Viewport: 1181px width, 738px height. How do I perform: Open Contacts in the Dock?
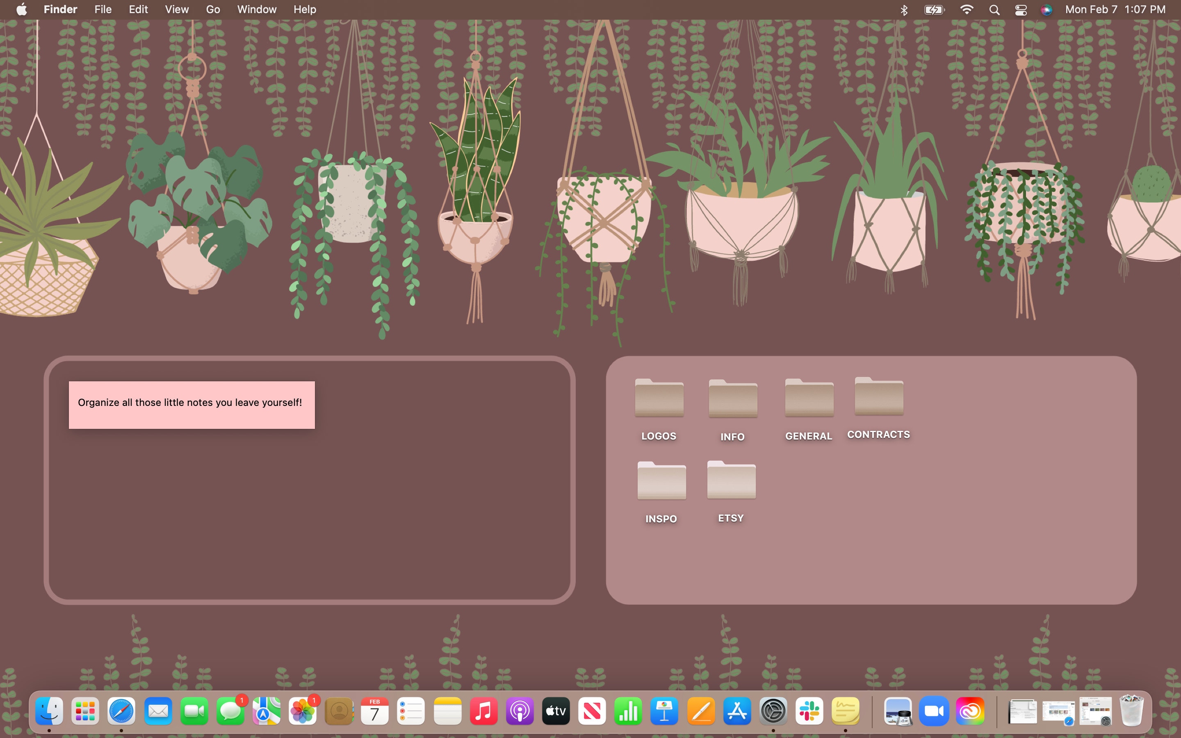339,711
